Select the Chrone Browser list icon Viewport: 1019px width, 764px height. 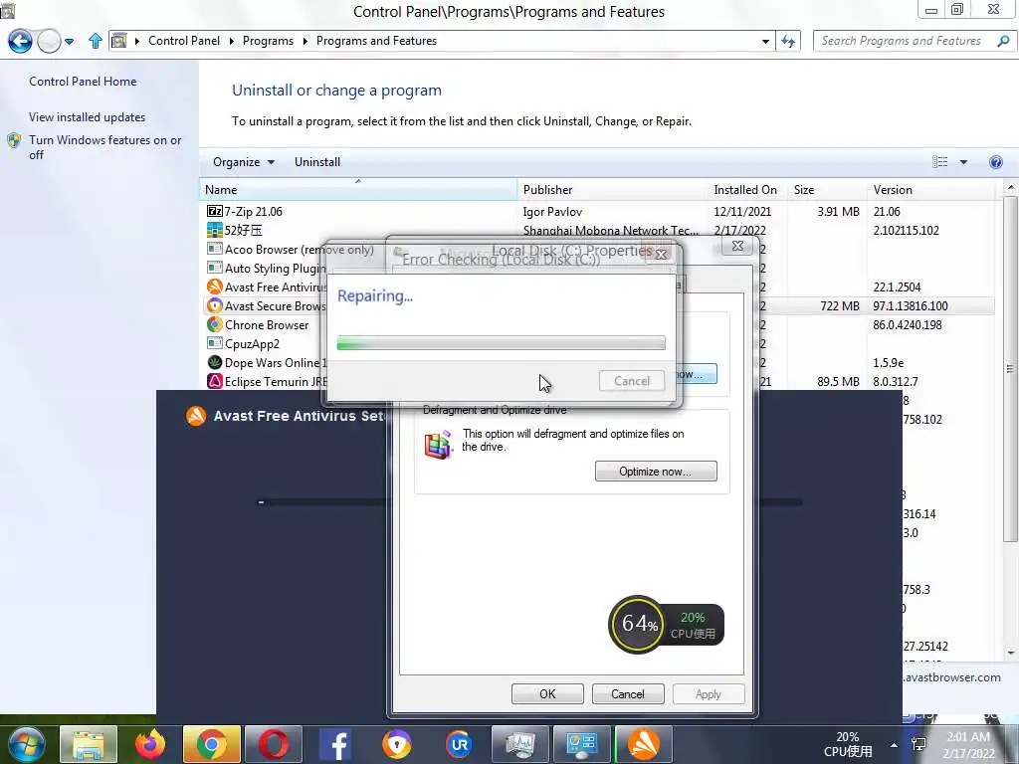click(x=215, y=324)
